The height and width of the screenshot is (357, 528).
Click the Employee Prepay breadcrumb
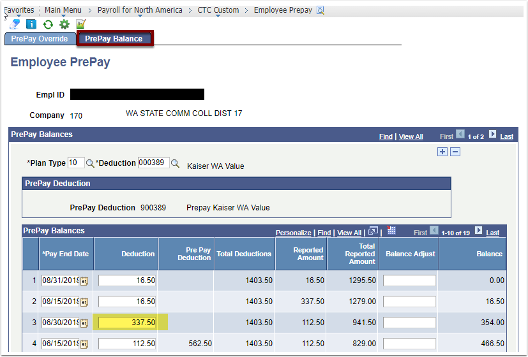pyautogui.click(x=283, y=10)
